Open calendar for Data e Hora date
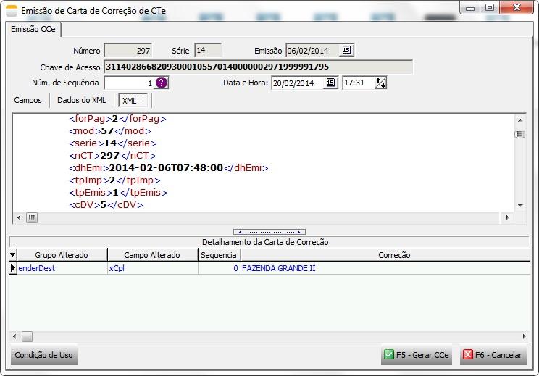This screenshot has width=539, height=376. tap(330, 83)
